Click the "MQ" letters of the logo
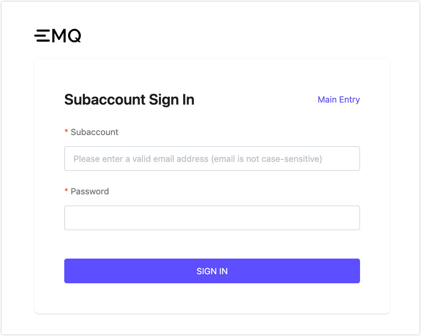 coord(66,36)
